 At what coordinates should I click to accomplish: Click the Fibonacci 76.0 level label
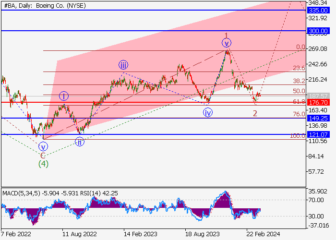[299, 114]
